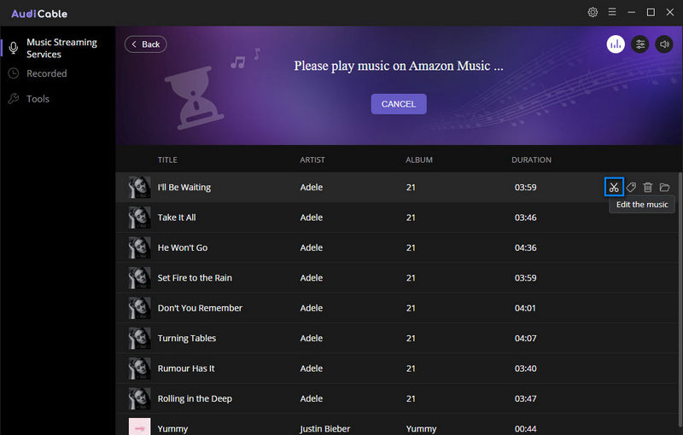Click the ARTIST column header
This screenshot has width=683, height=435.
pos(312,160)
